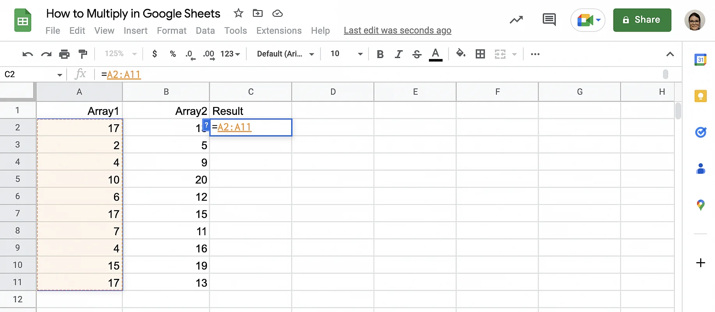The height and width of the screenshot is (312, 715).
Task: Open the fill color picker
Action: 461,54
